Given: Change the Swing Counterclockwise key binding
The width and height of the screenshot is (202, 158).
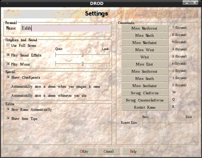Looking at the screenshot, I should (x=145, y=100).
